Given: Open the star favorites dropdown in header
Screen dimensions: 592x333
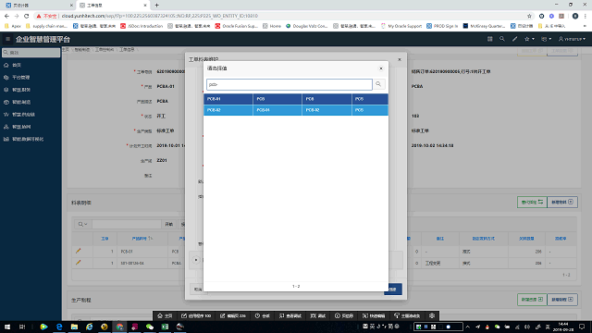Looking at the screenshot, I should coord(529,39).
